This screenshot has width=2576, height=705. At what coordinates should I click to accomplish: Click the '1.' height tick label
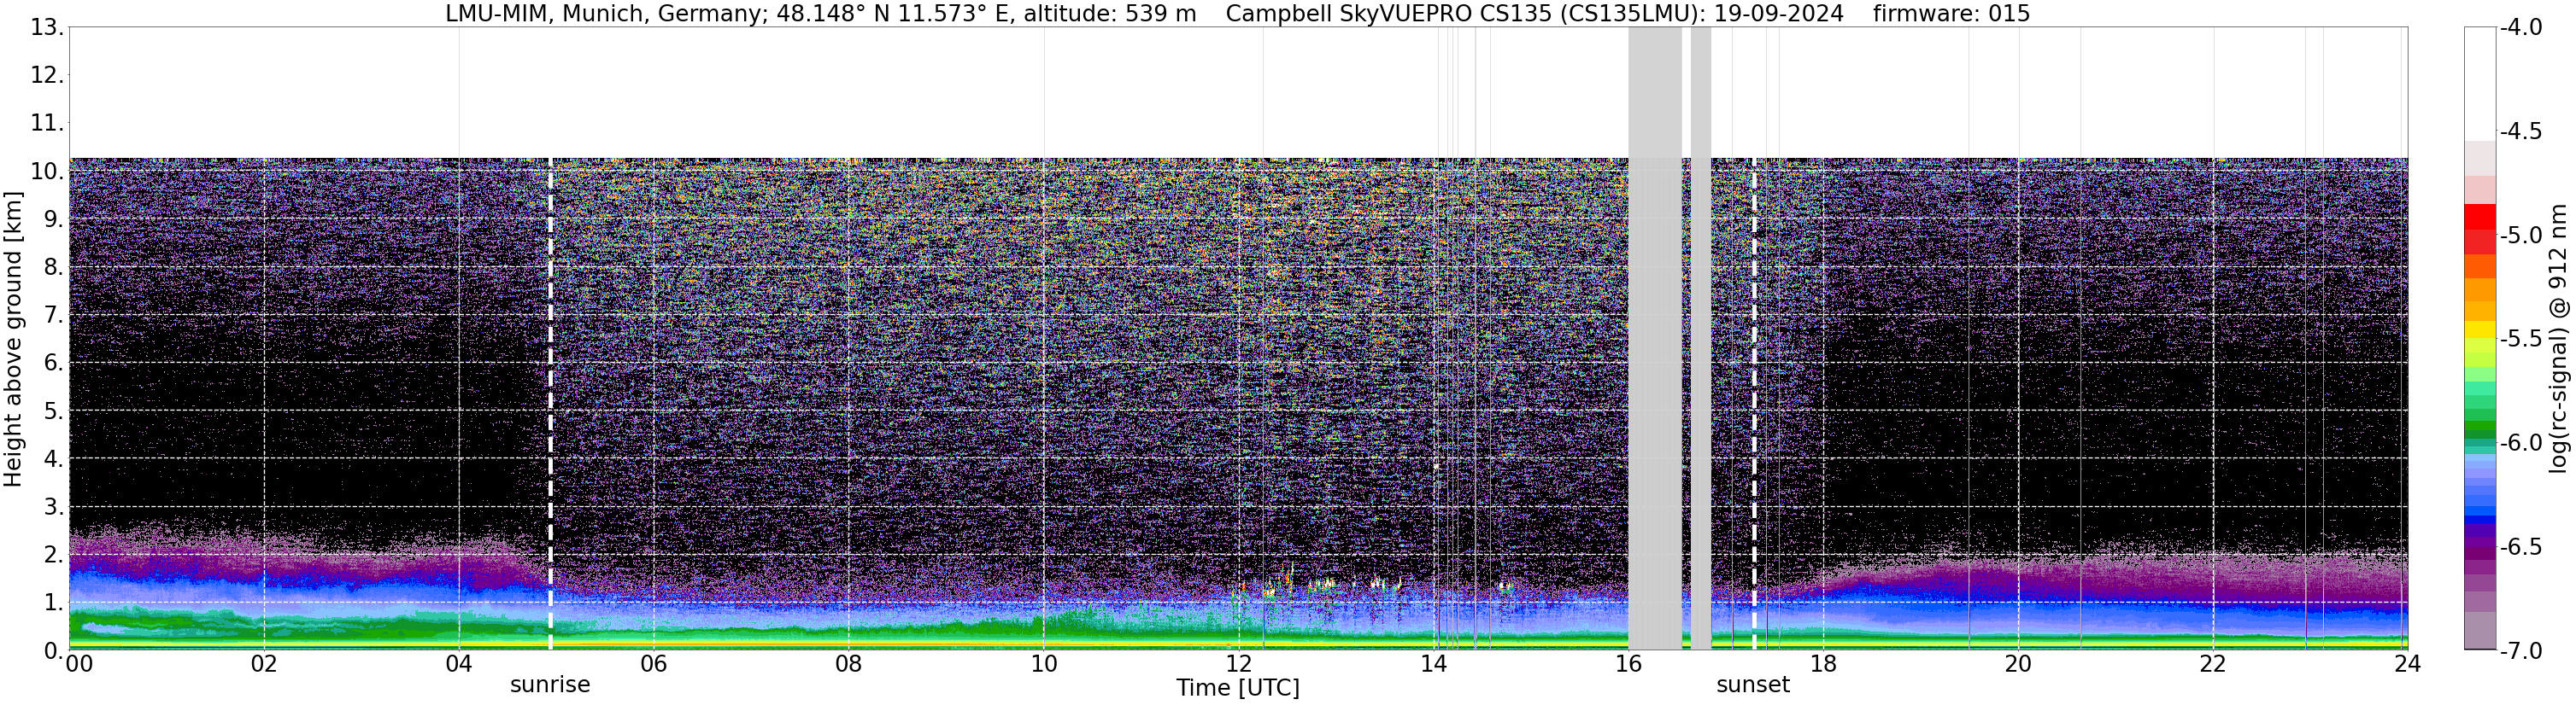[x=54, y=602]
